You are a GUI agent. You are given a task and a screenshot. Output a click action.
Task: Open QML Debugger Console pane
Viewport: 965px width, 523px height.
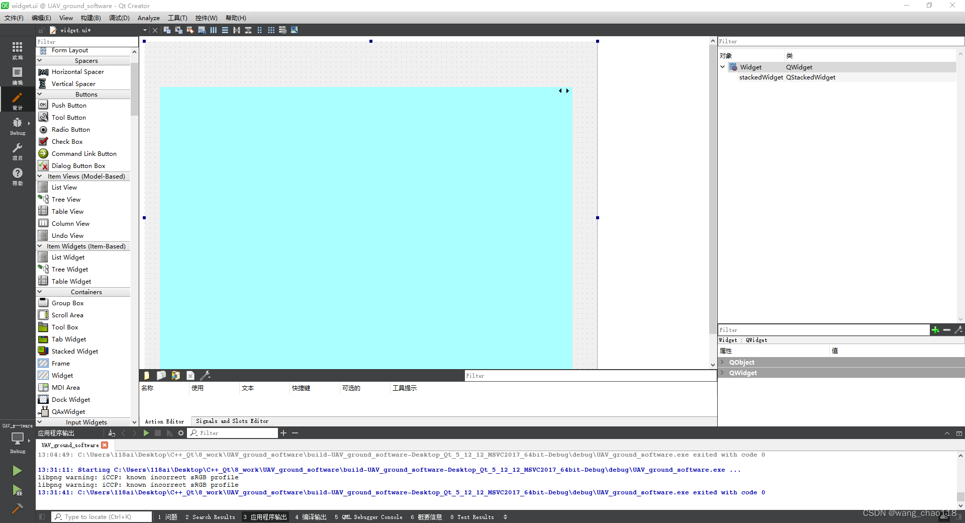(x=368, y=517)
